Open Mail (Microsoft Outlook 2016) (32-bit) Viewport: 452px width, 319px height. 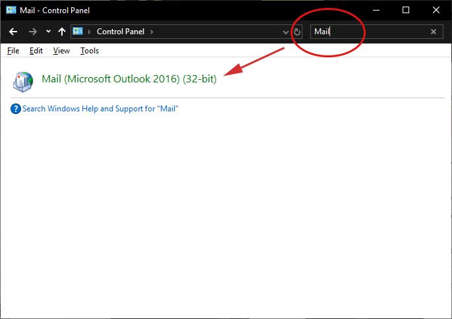pyautogui.click(x=129, y=78)
